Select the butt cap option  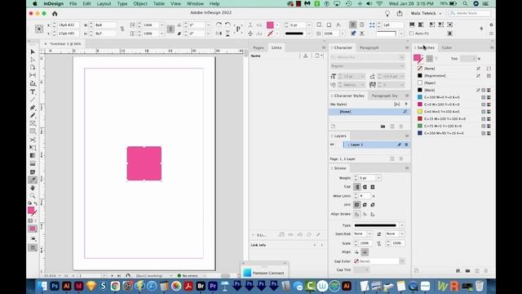coord(357,187)
